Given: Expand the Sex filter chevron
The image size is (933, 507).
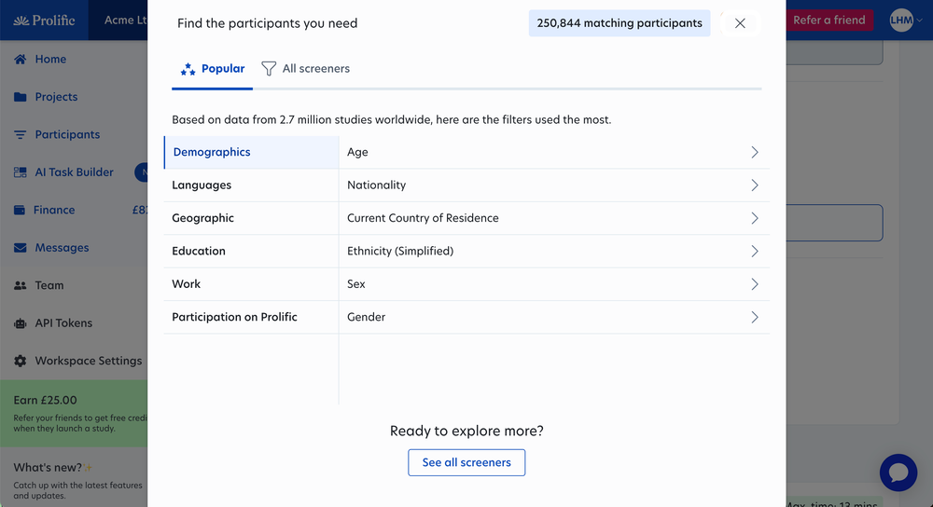Looking at the screenshot, I should click(x=755, y=284).
